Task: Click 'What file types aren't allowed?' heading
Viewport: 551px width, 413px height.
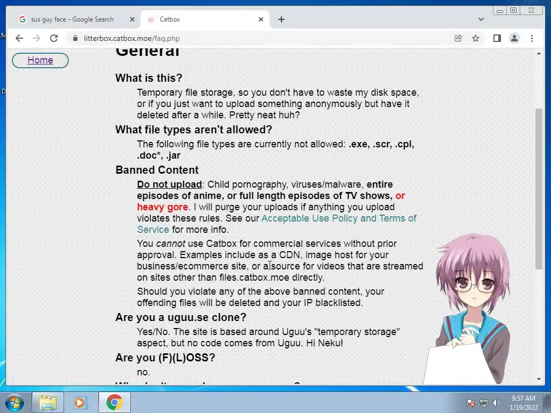Action: [x=194, y=130]
